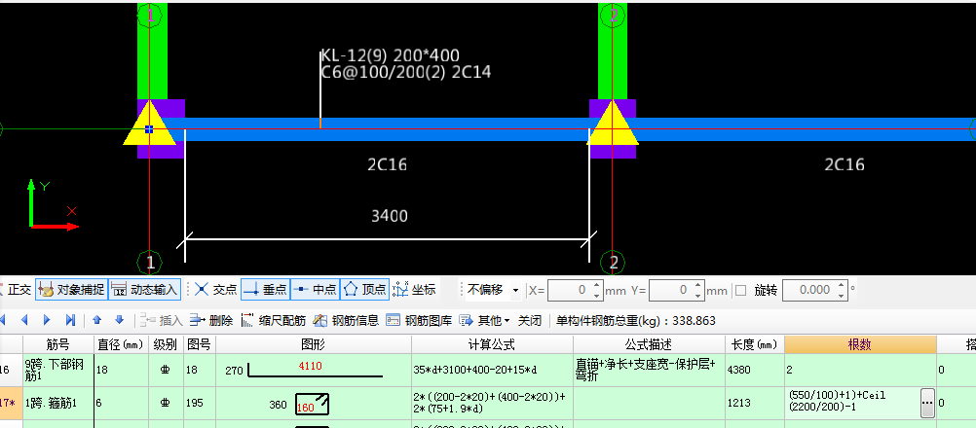The height and width of the screenshot is (428, 976).
Task: Click the 长度(mm) column header
Action: click(755, 344)
